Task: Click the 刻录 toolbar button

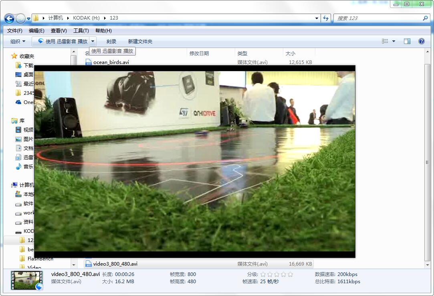Action: pyautogui.click(x=111, y=42)
